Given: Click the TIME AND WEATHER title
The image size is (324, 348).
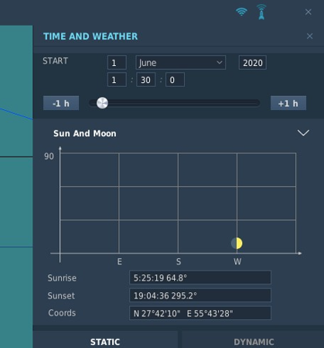Looking at the screenshot, I should tap(90, 36).
